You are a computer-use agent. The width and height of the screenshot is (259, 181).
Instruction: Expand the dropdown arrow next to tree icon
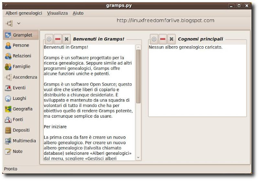19,23
